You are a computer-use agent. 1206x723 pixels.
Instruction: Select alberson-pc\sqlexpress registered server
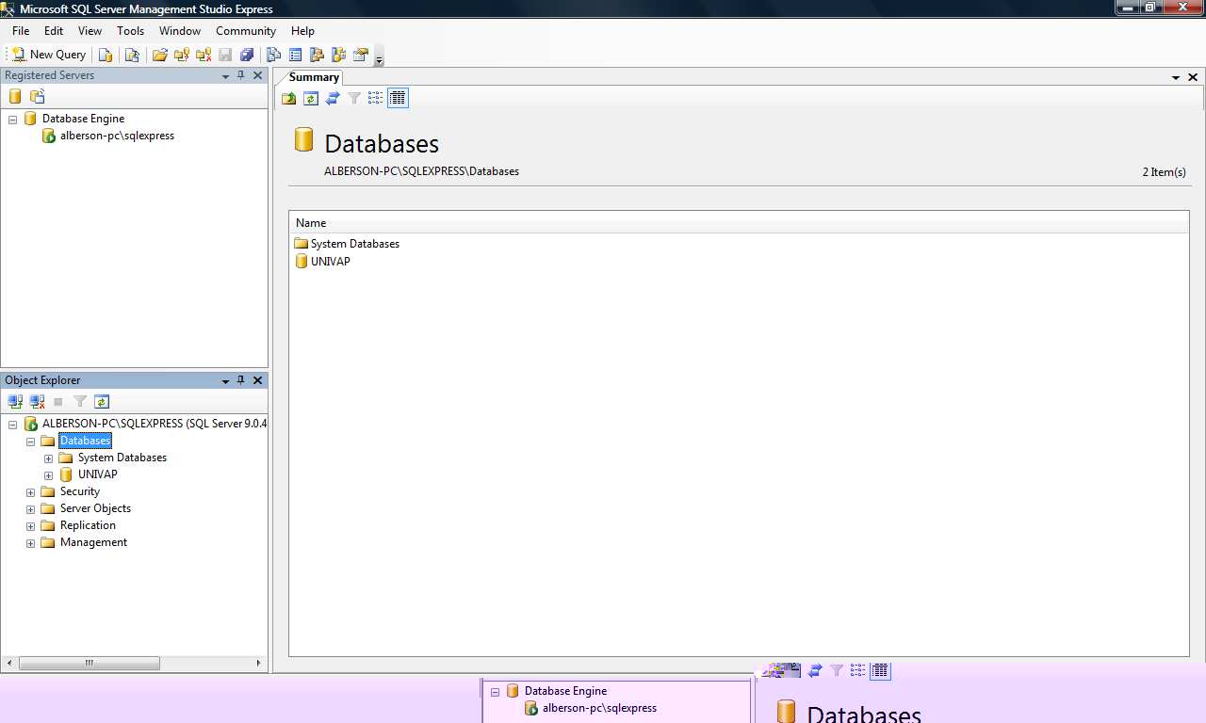pyautogui.click(x=117, y=136)
